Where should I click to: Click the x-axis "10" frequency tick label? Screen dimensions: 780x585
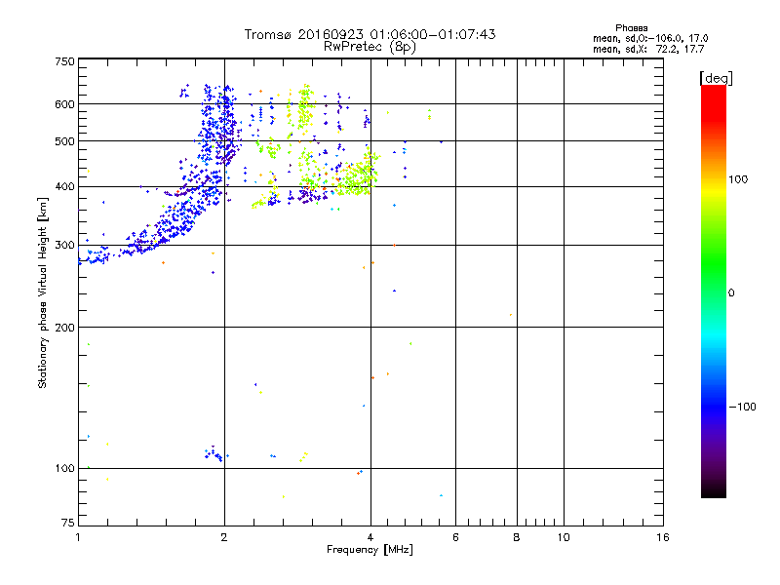click(564, 537)
